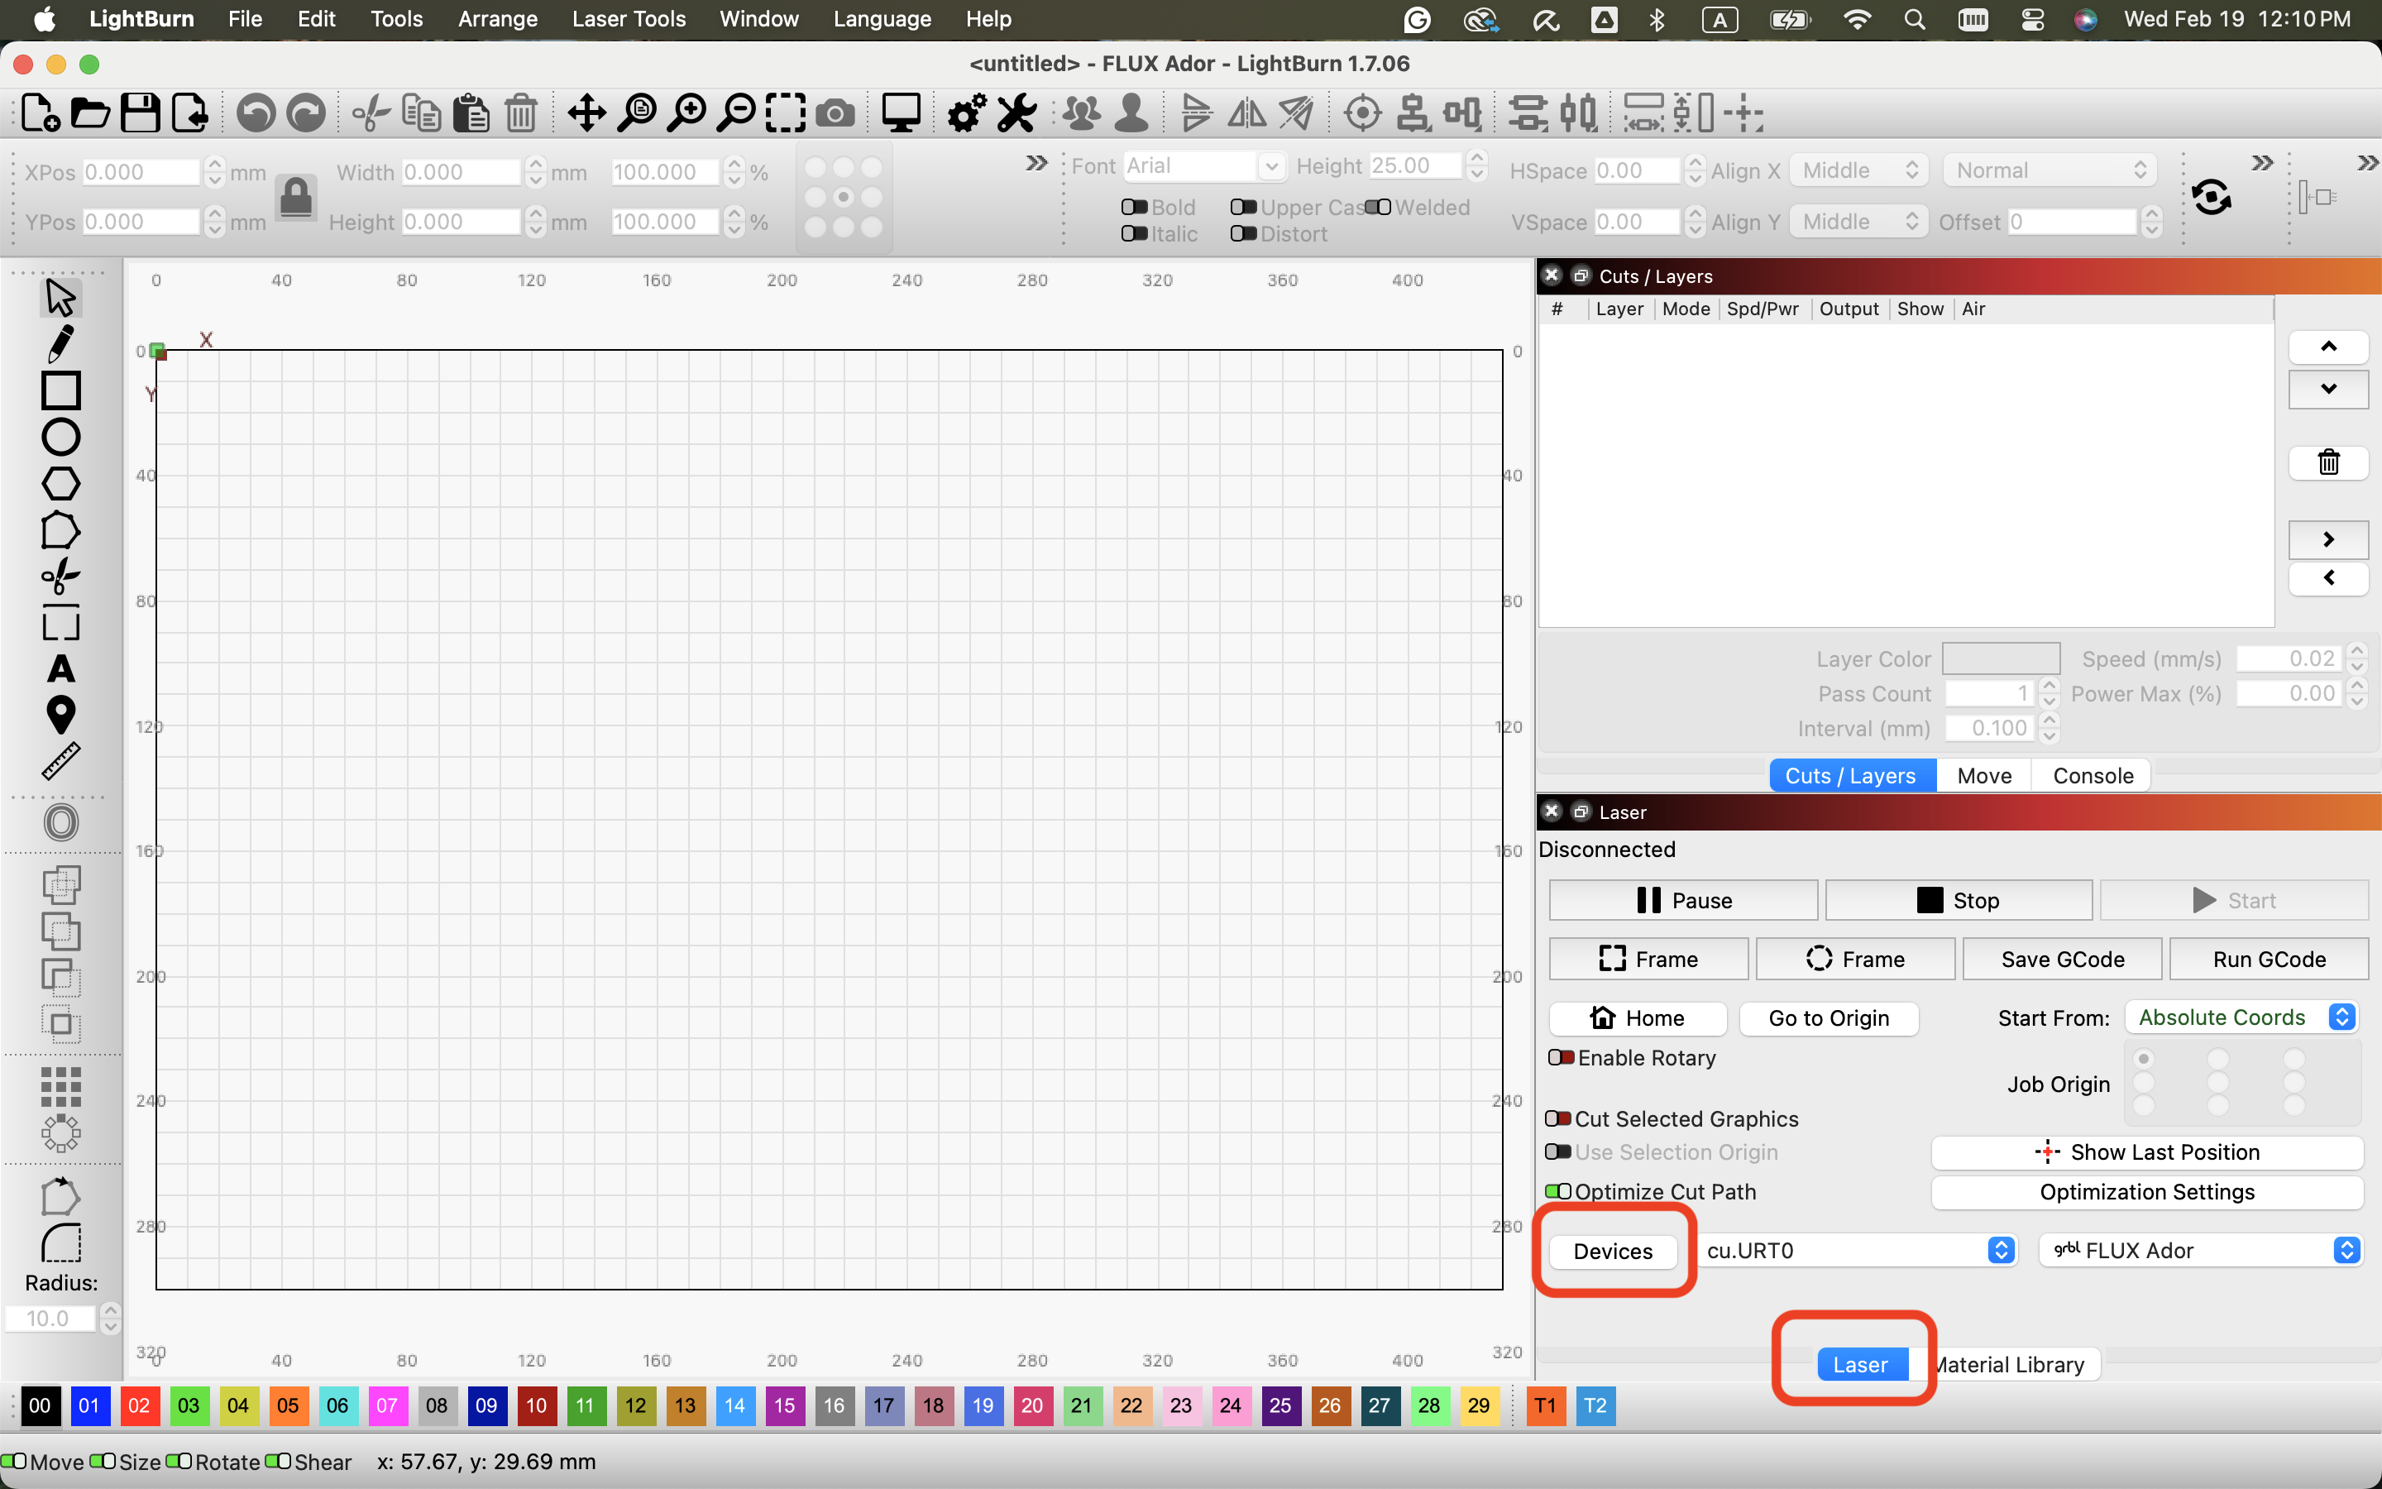Click the Save GCode button
Image resolution: width=2382 pixels, height=1489 pixels.
[x=2062, y=958]
